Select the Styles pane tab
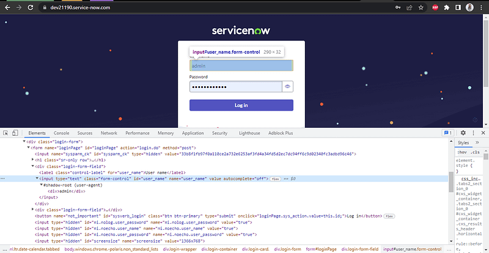Image resolution: width=489 pixels, height=253 pixels. pyautogui.click(x=463, y=142)
